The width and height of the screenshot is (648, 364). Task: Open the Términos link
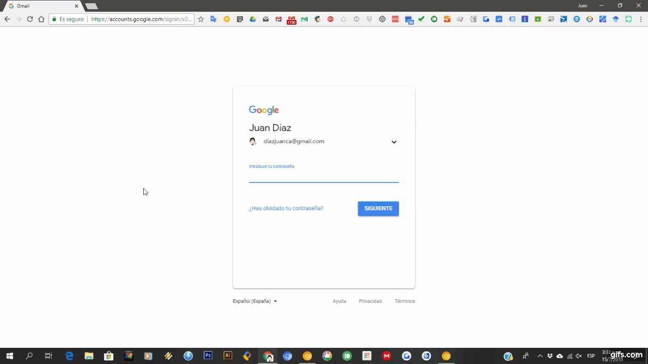point(405,301)
